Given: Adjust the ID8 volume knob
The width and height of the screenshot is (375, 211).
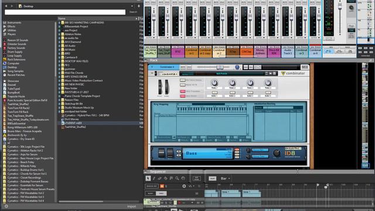Looking at the screenshot, I should [x=277, y=152].
